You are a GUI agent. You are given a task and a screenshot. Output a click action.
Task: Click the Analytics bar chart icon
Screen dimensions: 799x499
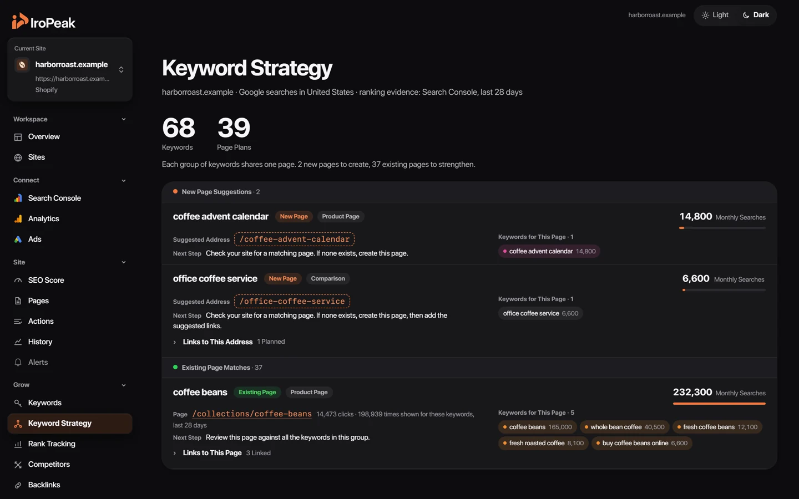coord(18,219)
